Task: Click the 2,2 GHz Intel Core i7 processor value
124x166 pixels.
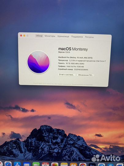Action: (87, 61)
